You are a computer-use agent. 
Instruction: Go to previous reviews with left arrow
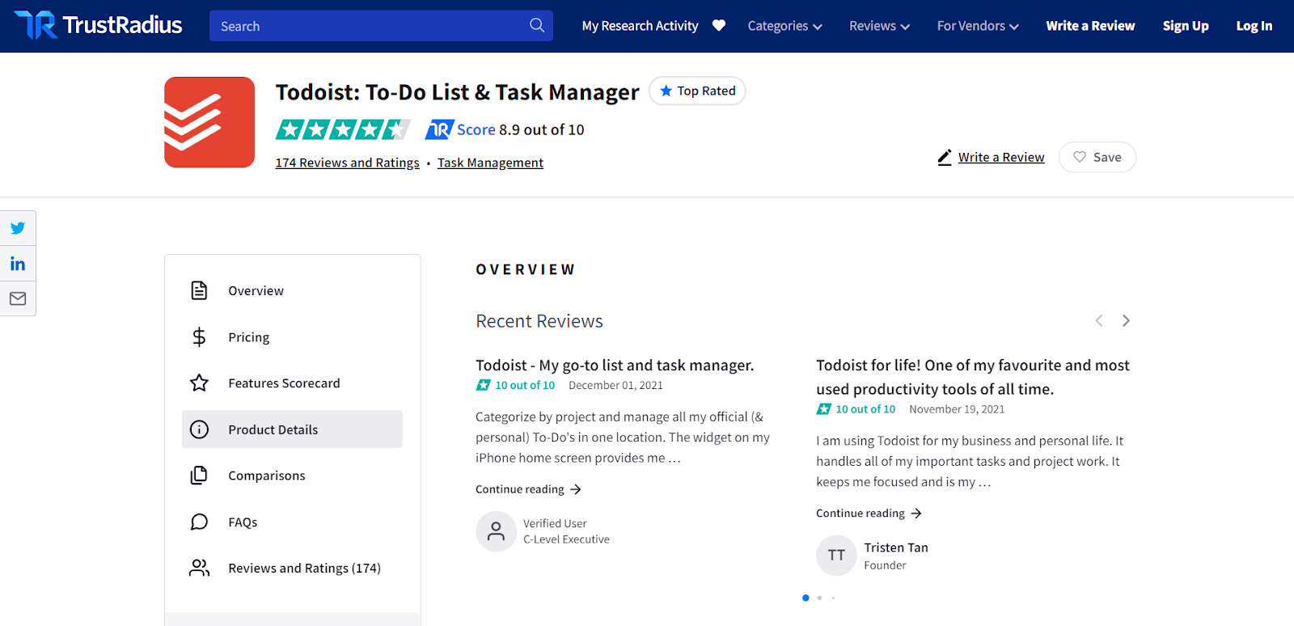[1098, 321]
